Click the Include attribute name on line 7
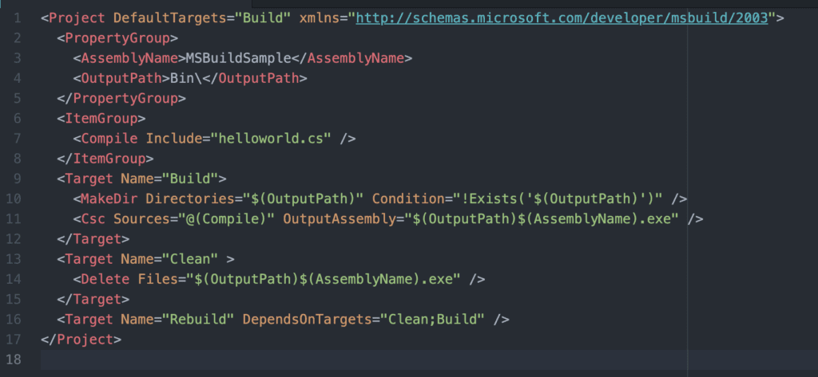This screenshot has height=377, width=818. coord(174,139)
